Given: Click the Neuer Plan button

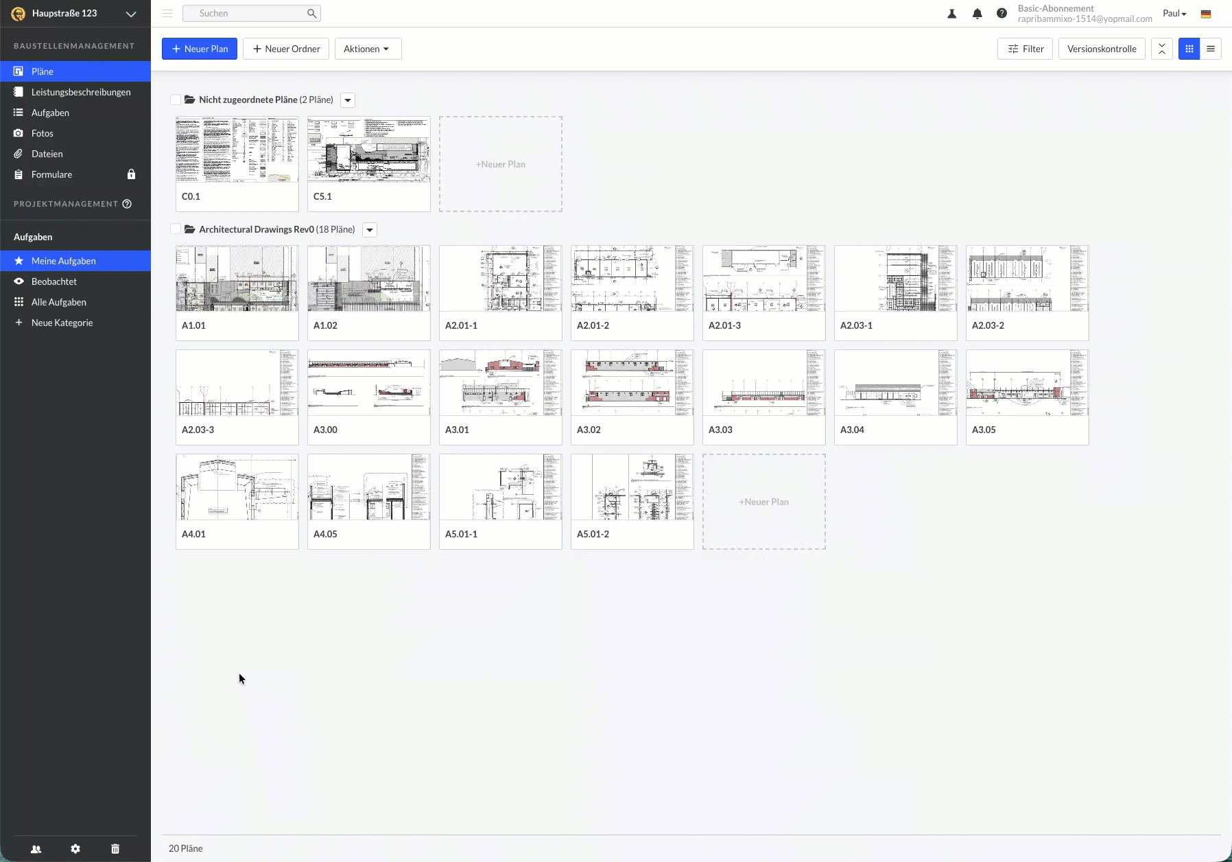Looking at the screenshot, I should (200, 49).
